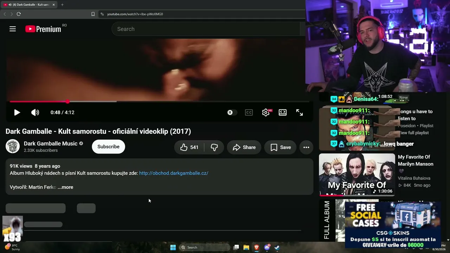Viewport: 450px width, 253px height.
Task: Toggle closed captions CC button
Action: point(249,112)
